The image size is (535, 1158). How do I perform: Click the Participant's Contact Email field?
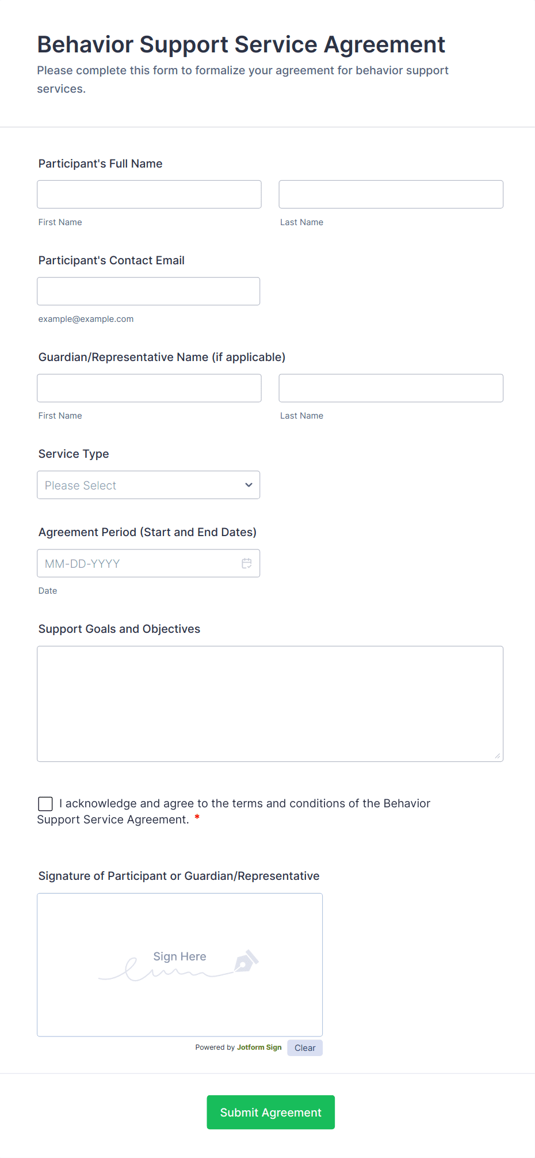[148, 291]
